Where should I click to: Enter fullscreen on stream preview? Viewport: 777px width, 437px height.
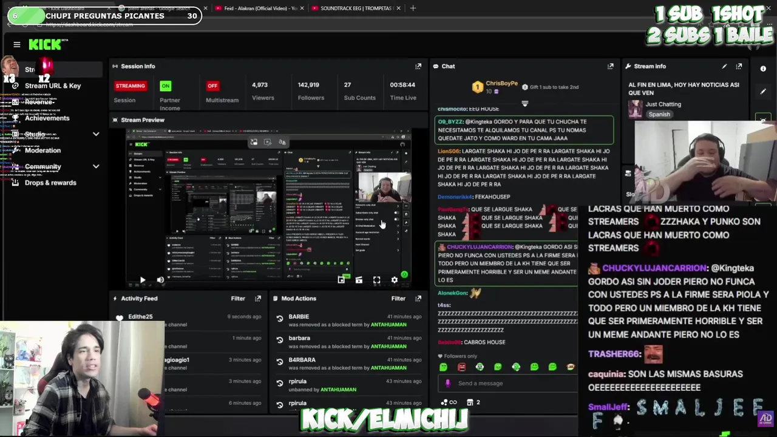[376, 280]
